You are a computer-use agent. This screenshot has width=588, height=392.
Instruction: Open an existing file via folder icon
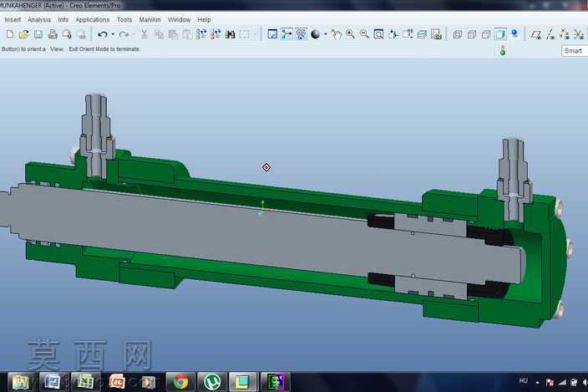(x=23, y=34)
